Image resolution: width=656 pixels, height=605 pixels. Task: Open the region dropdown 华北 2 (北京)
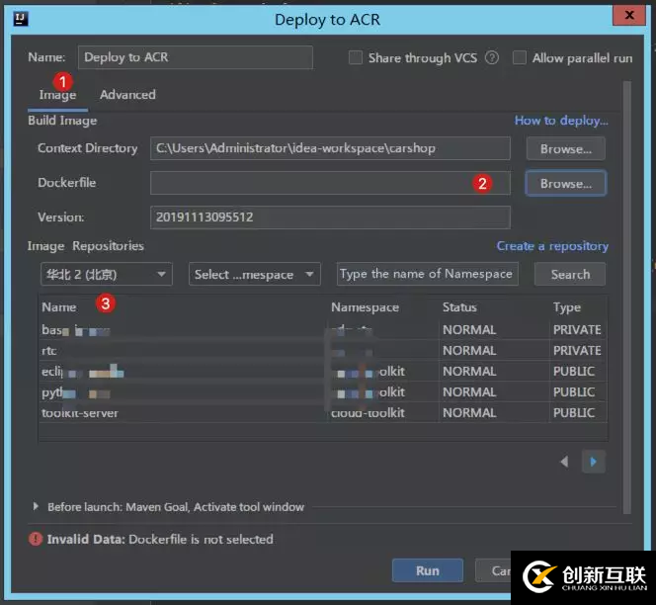[x=107, y=274]
